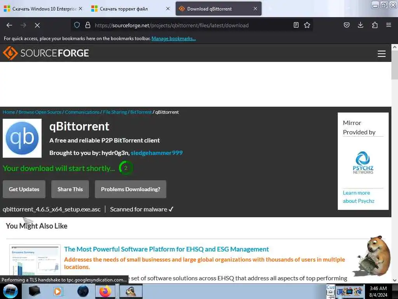Bookmark this page with the star icon
This screenshot has width=398, height=299.
click(307, 25)
